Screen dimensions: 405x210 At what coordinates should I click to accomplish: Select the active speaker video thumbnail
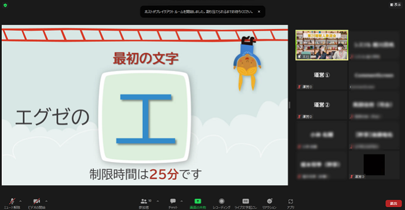tap(322, 45)
